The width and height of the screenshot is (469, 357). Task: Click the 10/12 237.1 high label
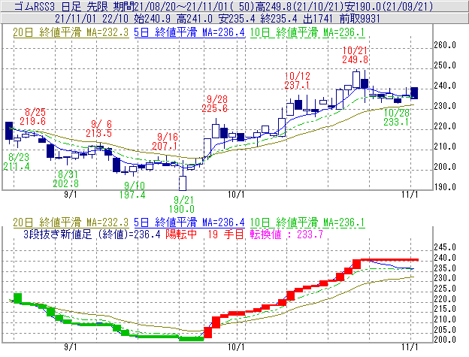[x=297, y=80]
